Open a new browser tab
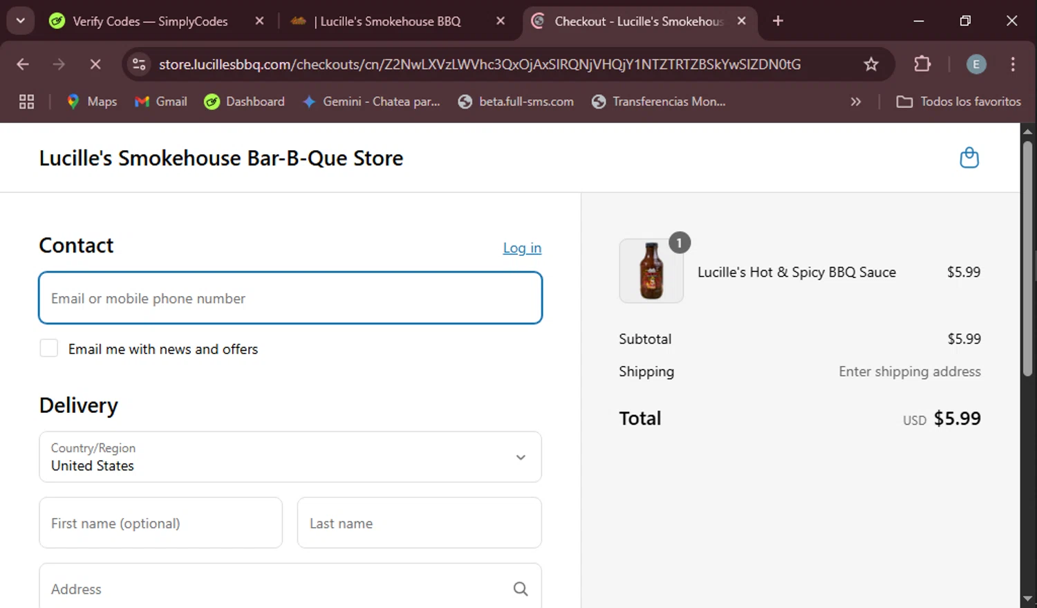 (x=778, y=21)
